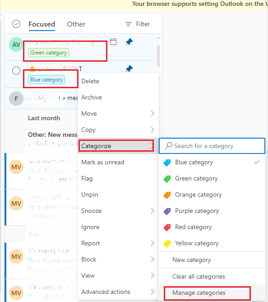Expand the Move submenu
The image size is (268, 302).
click(118, 113)
